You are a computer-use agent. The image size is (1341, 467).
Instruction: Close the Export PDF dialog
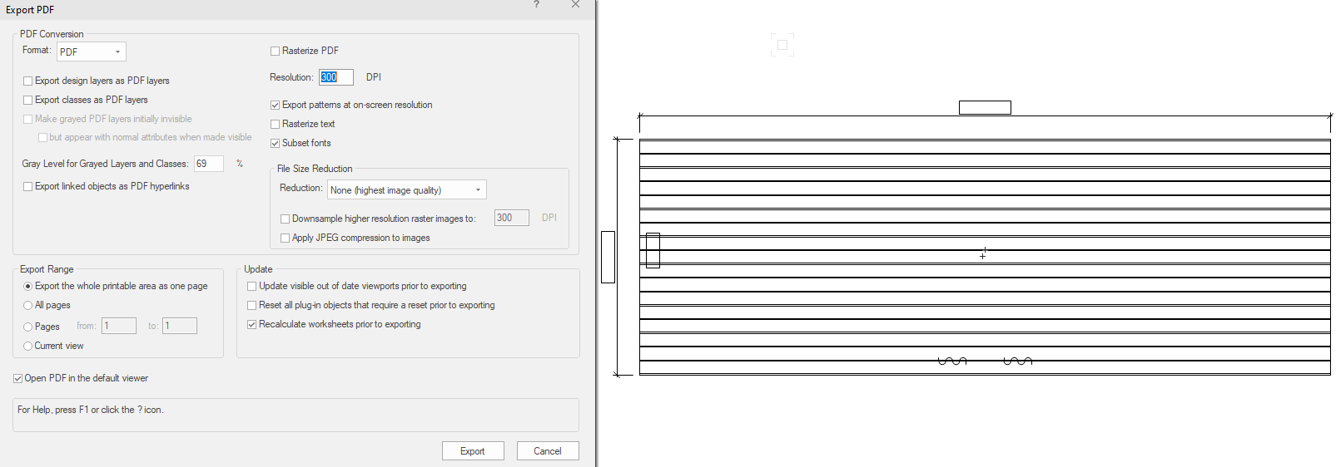(575, 5)
